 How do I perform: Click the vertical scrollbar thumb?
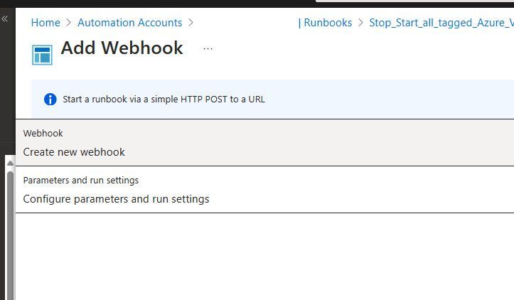(x=10, y=227)
